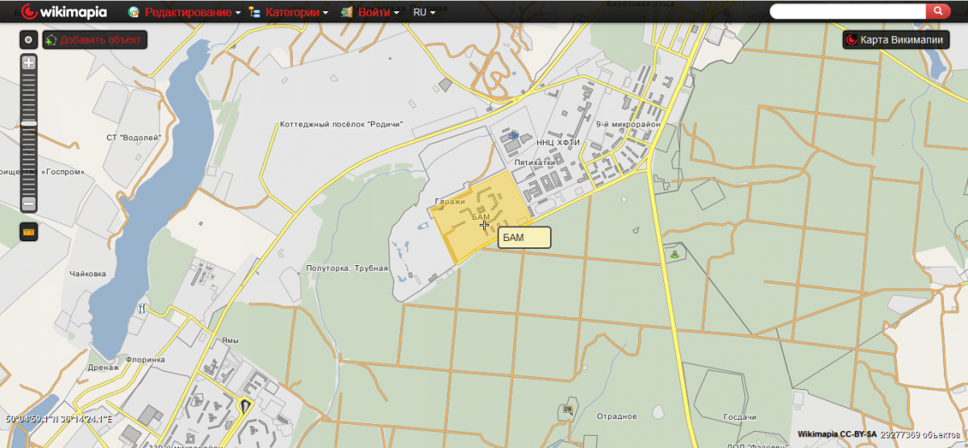Open the Войти login menu

click(371, 13)
